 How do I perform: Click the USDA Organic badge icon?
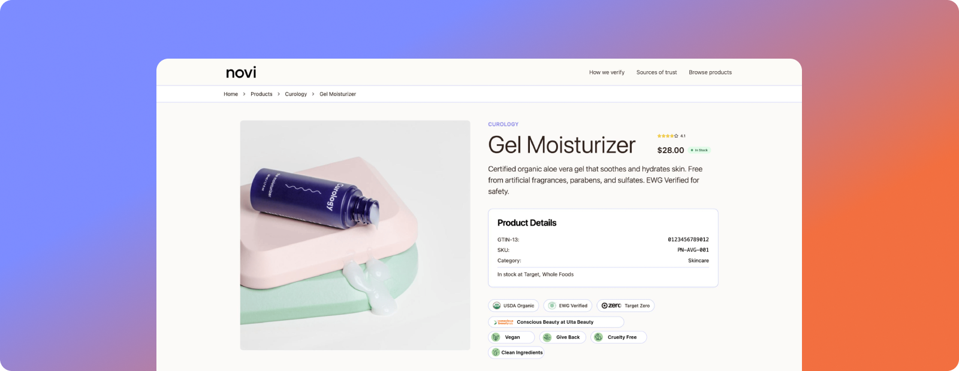[x=496, y=306]
